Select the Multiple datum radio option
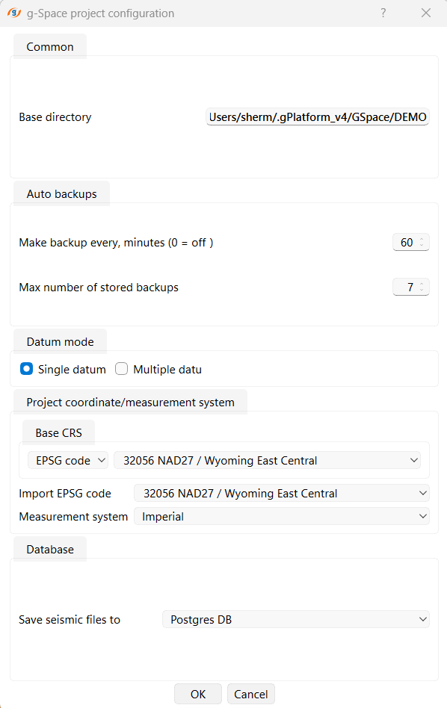This screenshot has width=447, height=708. tap(122, 369)
